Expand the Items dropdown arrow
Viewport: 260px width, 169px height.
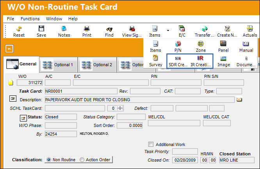(x=168, y=30)
